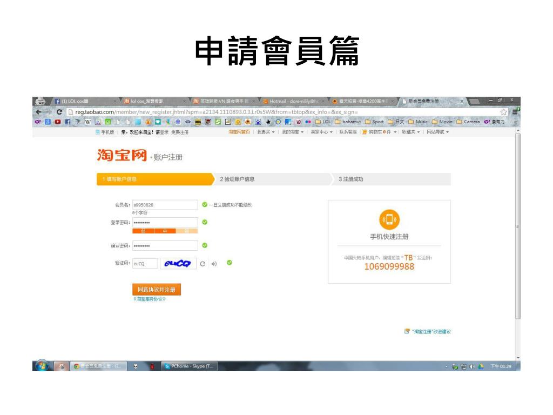Screen dimensions: 553x415
Task: Expand the 卖家中心 menu
Action: pos(322,132)
